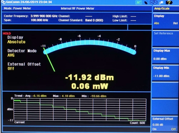Click the GenComm logo icon
179x133 pixels.
3,2
